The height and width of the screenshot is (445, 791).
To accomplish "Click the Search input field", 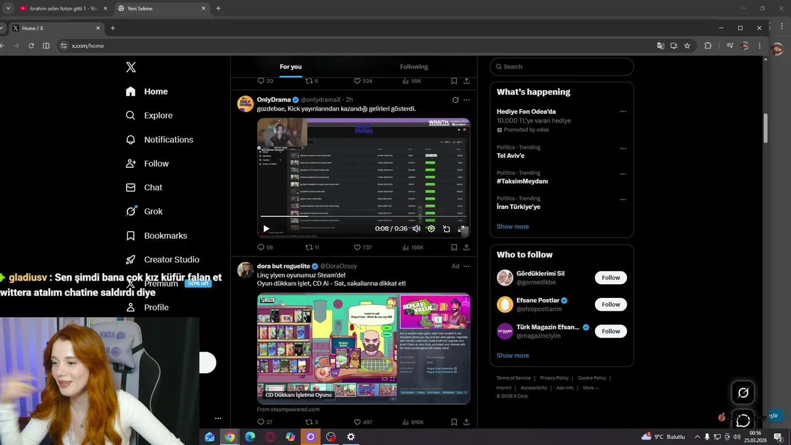I will [562, 67].
